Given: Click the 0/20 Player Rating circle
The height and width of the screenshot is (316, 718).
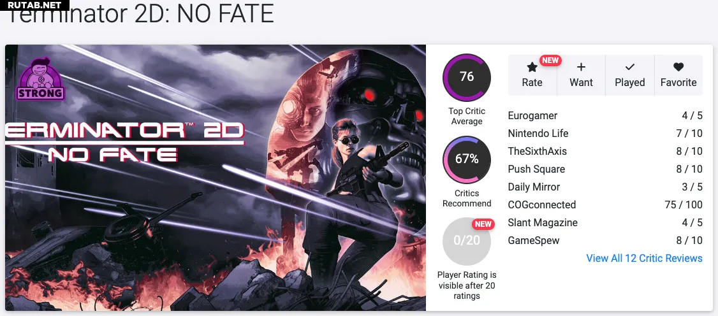Looking at the screenshot, I should [467, 241].
